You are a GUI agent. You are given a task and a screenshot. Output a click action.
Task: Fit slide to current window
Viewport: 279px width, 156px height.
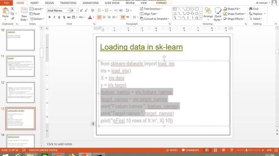tap(276, 150)
